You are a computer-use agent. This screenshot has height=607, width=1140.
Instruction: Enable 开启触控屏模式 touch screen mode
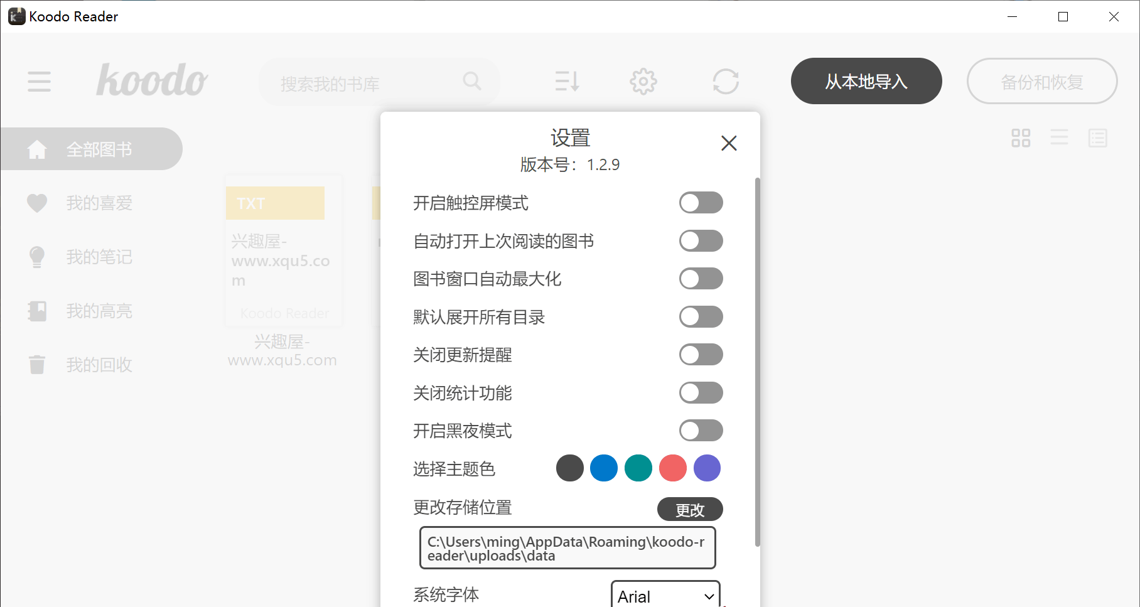tap(701, 203)
